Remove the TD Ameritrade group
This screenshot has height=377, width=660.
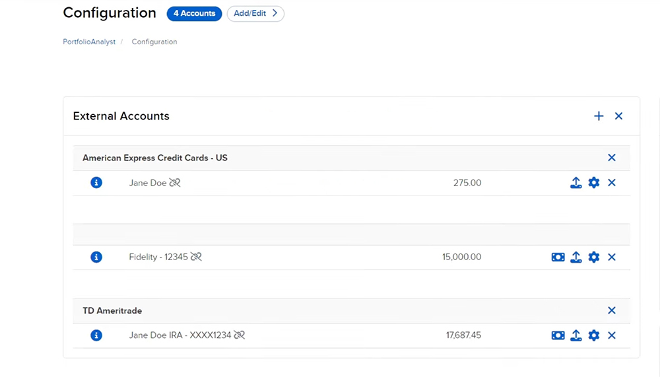pyautogui.click(x=612, y=310)
